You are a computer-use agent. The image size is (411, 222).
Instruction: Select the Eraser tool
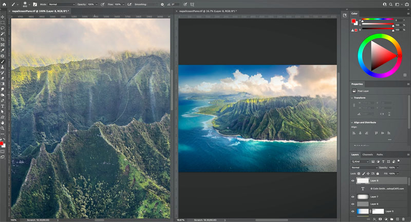tap(3, 78)
